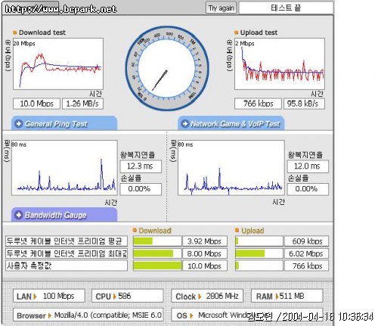This screenshot has width=378, height=326.
Task: Select the 12.0 ms round trip value
Action: pos(308,166)
